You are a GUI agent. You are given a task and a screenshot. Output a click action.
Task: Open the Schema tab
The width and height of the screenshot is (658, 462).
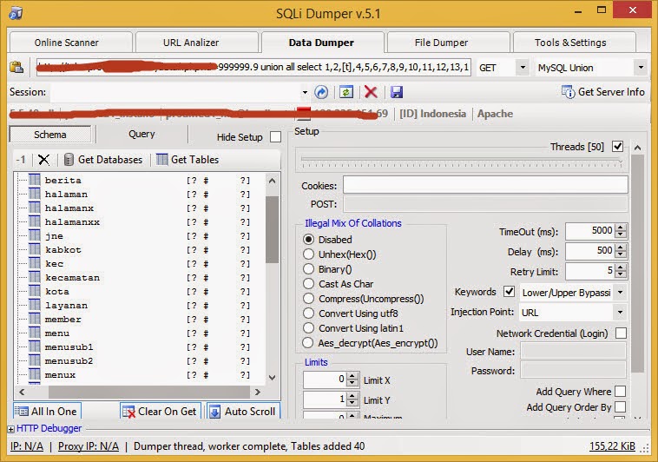[x=50, y=135]
